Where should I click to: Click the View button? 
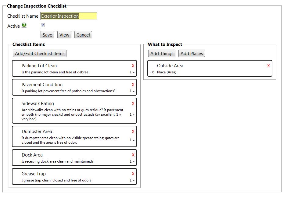click(64, 35)
